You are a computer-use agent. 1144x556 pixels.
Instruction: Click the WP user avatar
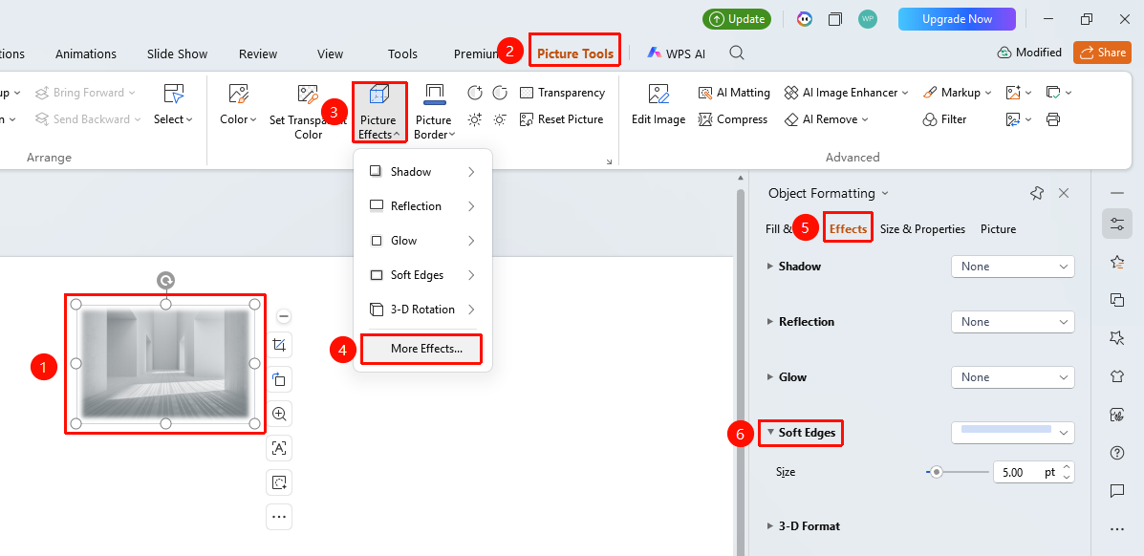point(868,19)
